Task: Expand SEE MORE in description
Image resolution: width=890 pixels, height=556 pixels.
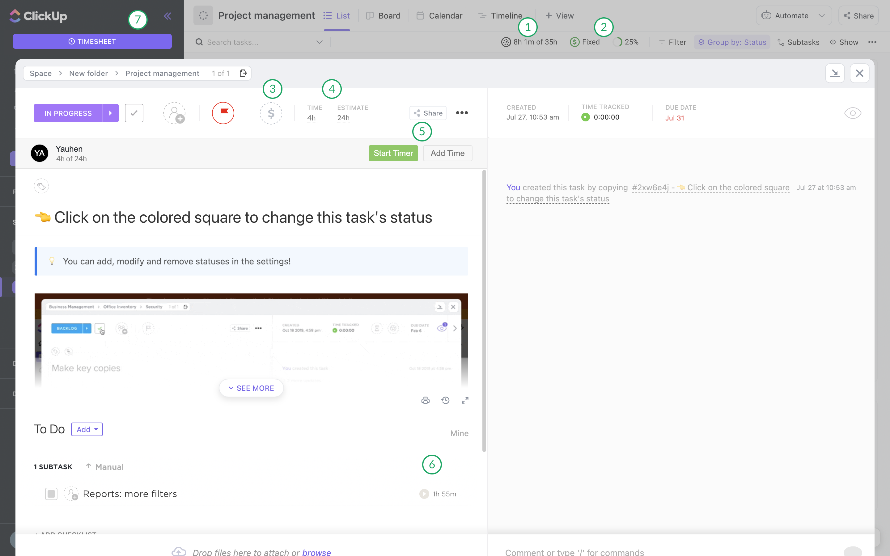Action: pos(251,388)
